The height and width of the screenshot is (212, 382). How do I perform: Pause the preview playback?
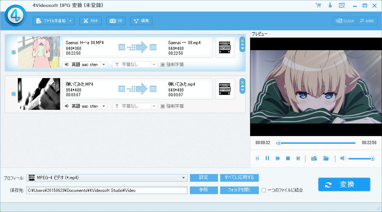267,158
